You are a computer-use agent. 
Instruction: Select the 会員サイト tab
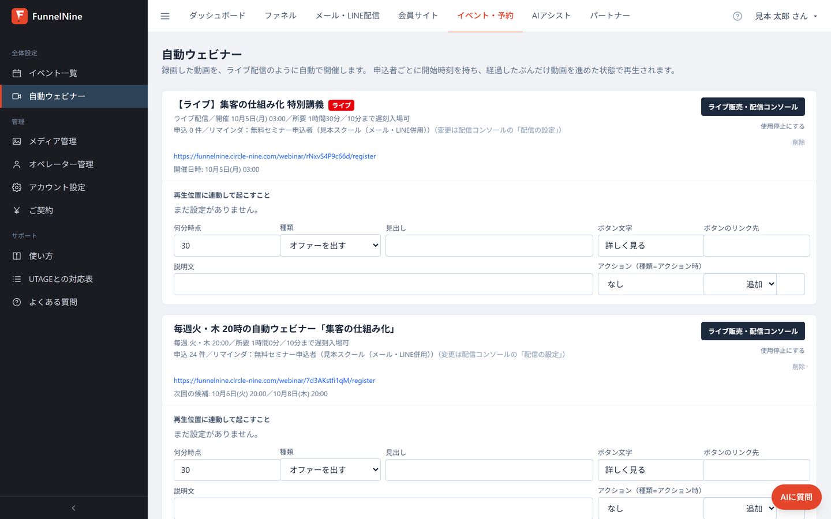pos(418,16)
